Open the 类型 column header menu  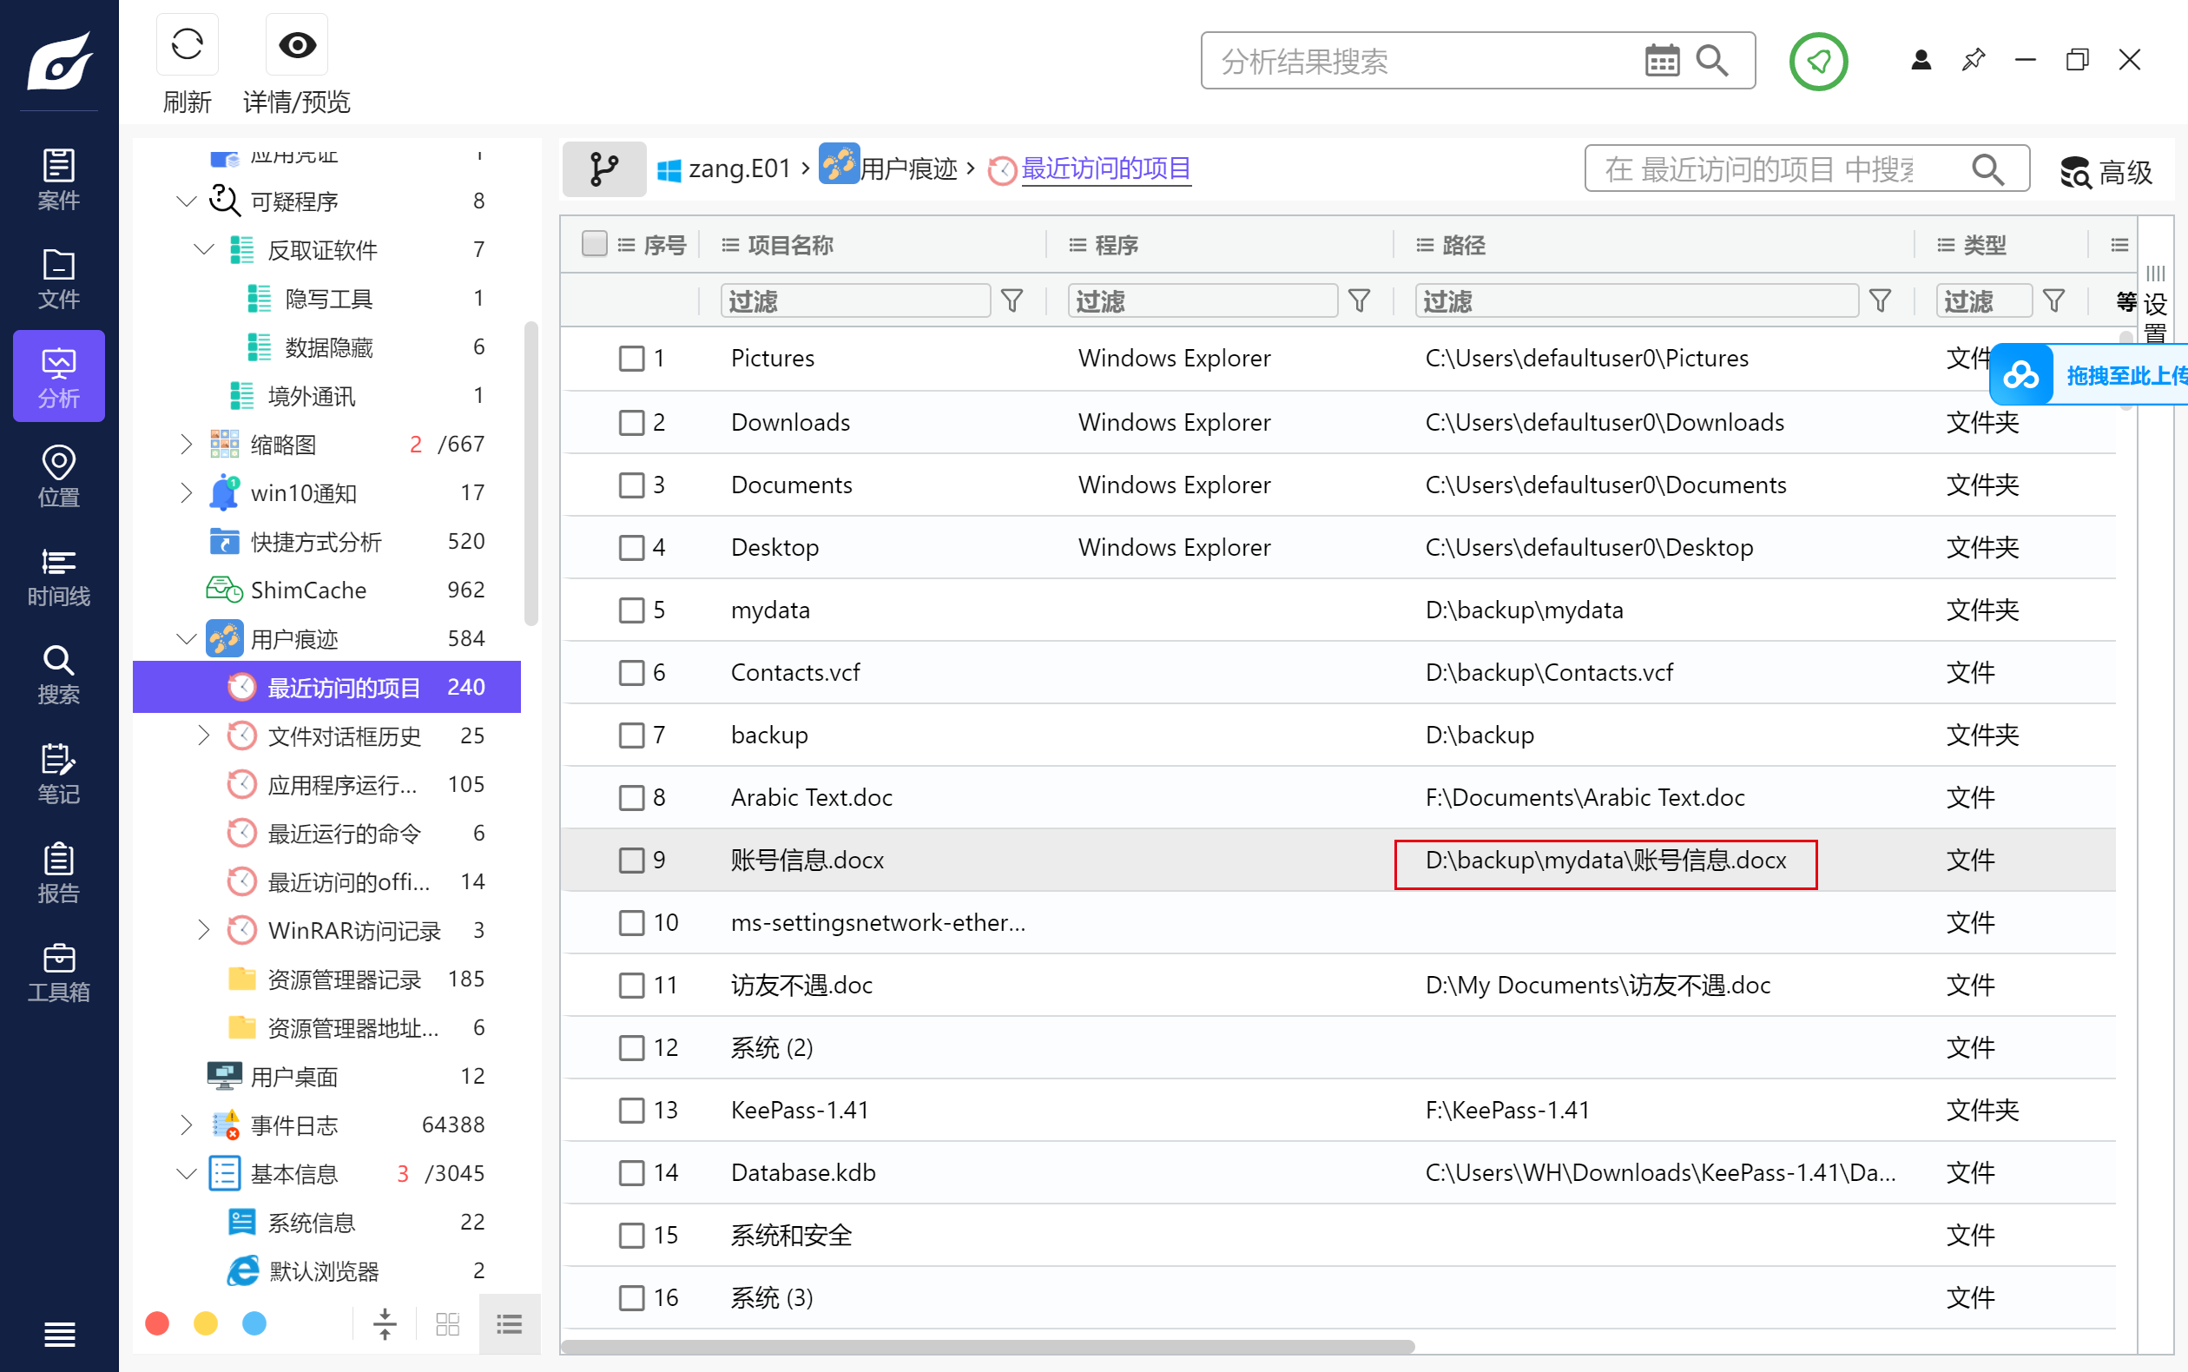click(x=1946, y=245)
